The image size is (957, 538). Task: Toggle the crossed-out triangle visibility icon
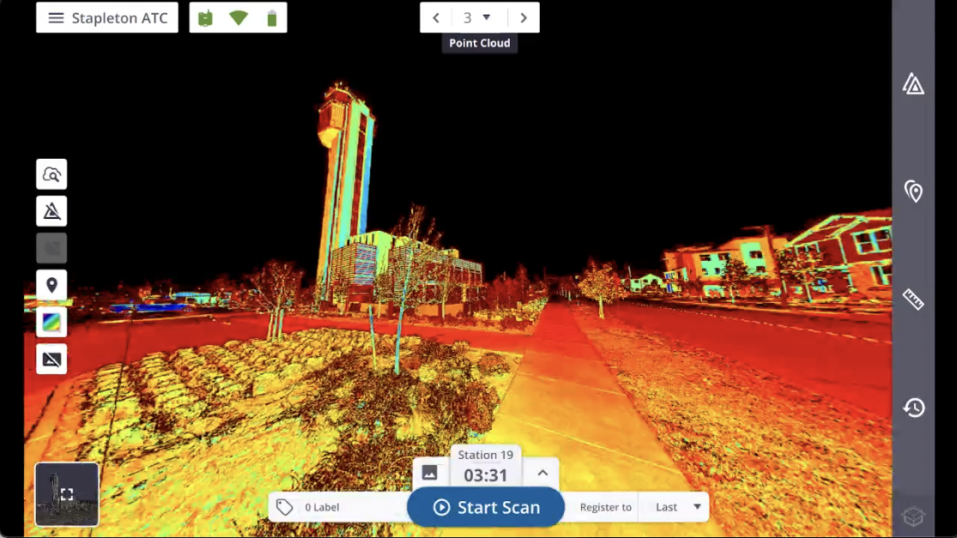51,211
